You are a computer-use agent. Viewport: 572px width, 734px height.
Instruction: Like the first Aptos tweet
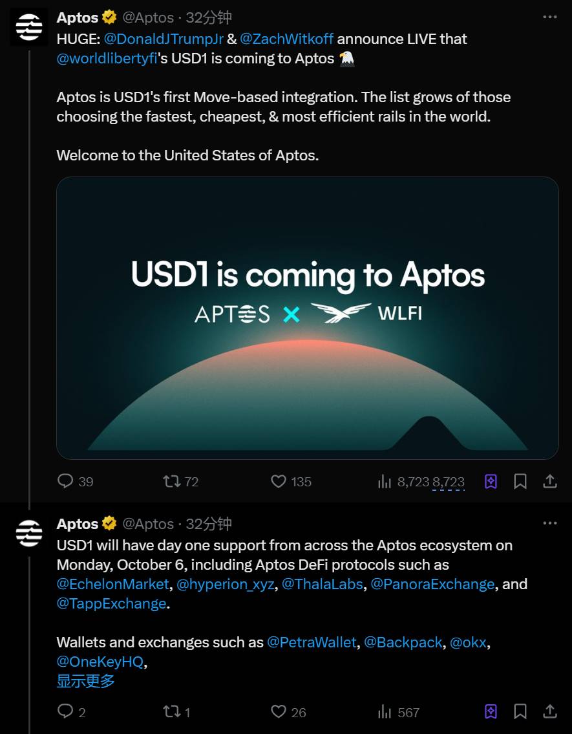pos(279,481)
